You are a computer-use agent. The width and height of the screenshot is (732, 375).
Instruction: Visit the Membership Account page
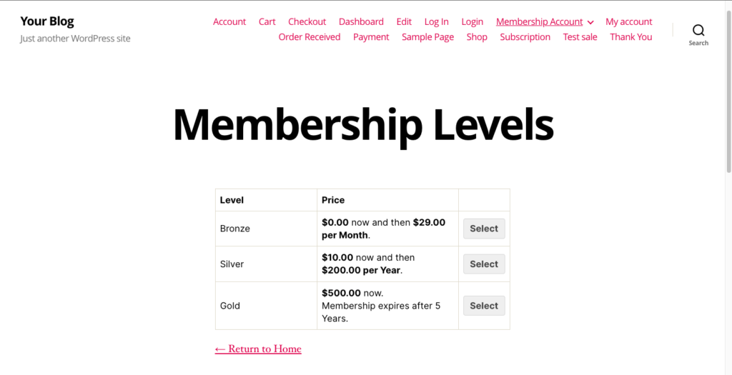pos(539,22)
